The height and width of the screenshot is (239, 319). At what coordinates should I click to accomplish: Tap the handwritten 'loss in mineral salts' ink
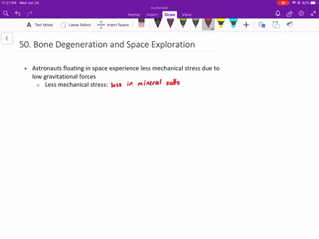pyautogui.click(x=146, y=84)
